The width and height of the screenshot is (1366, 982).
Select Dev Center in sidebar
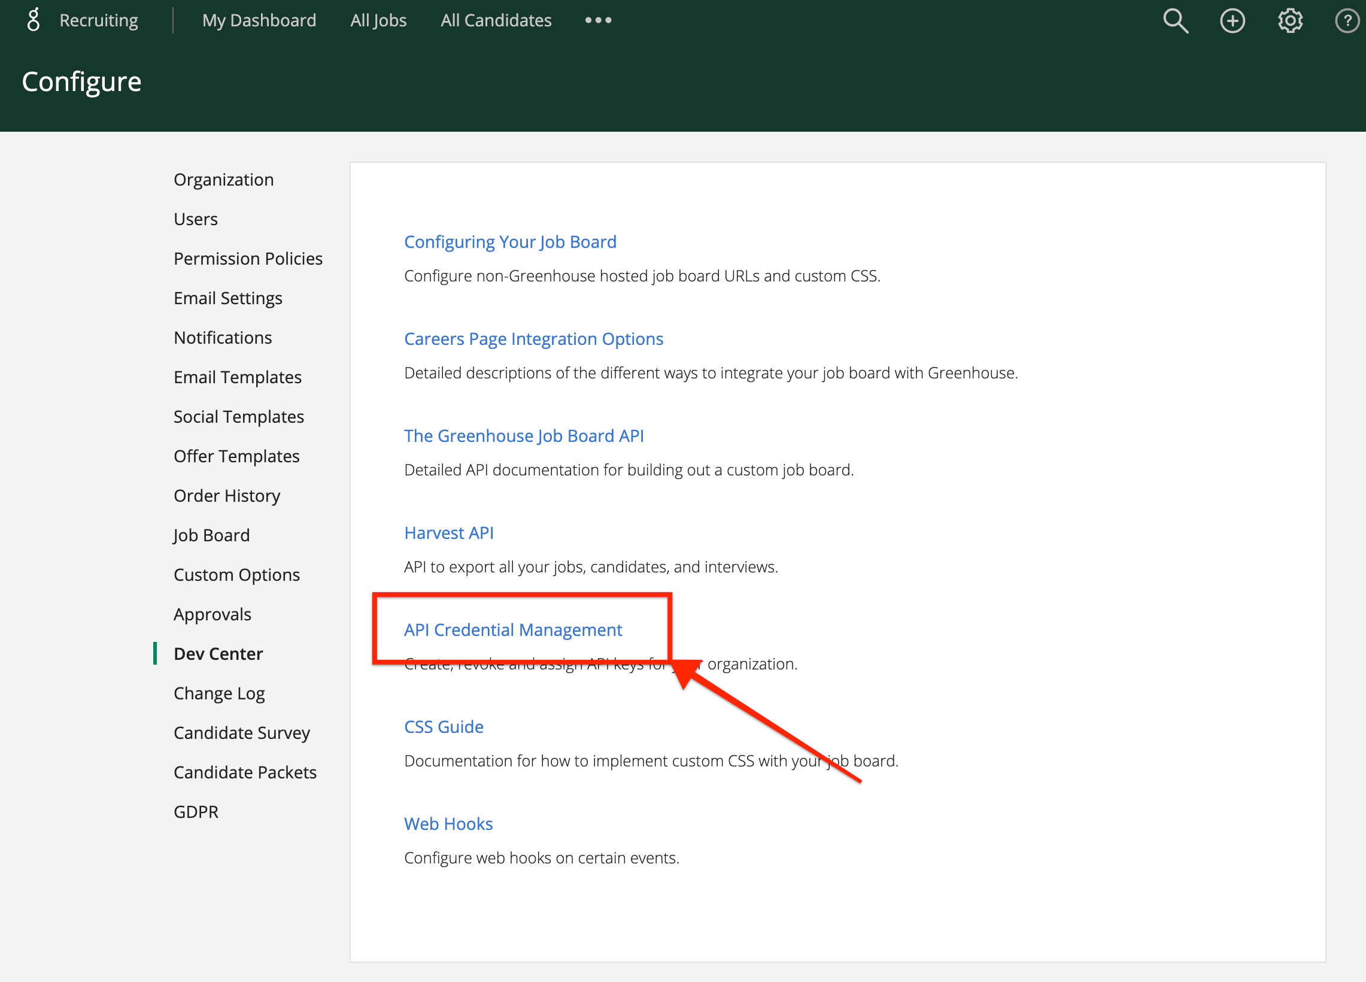pyautogui.click(x=218, y=654)
